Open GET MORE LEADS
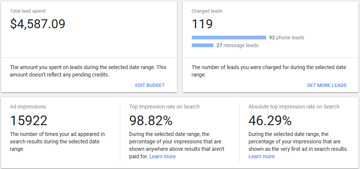The image size is (360, 169). (326, 85)
